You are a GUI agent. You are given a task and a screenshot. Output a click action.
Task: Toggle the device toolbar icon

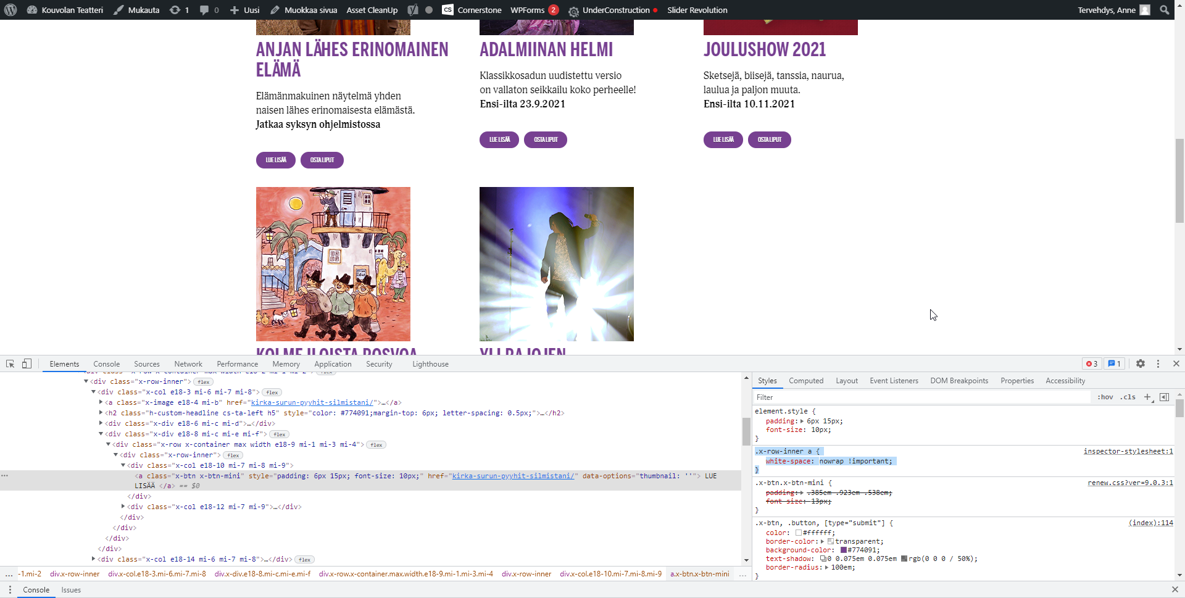click(27, 364)
